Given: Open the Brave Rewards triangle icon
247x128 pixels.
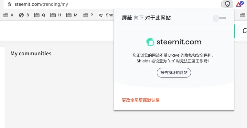Looking at the screenshot, I should (240, 4).
